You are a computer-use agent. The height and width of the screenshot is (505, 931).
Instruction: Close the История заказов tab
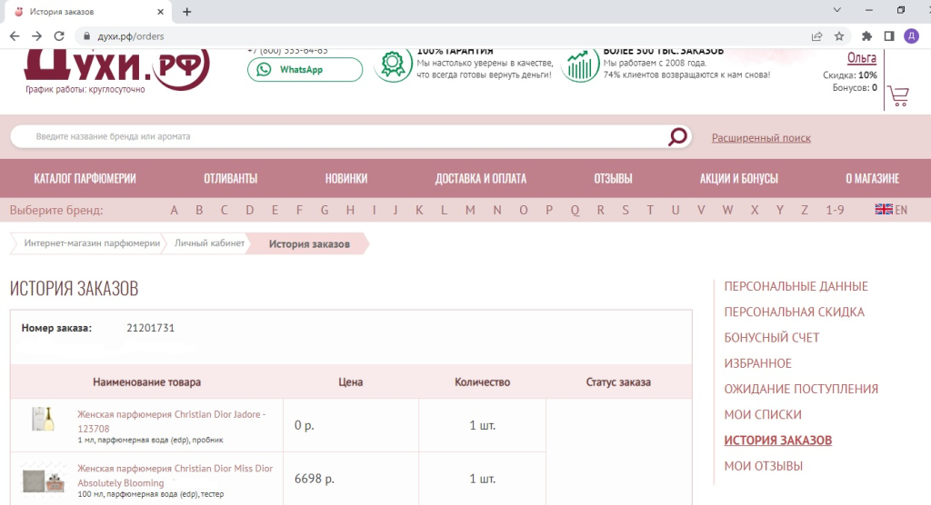[x=160, y=12]
